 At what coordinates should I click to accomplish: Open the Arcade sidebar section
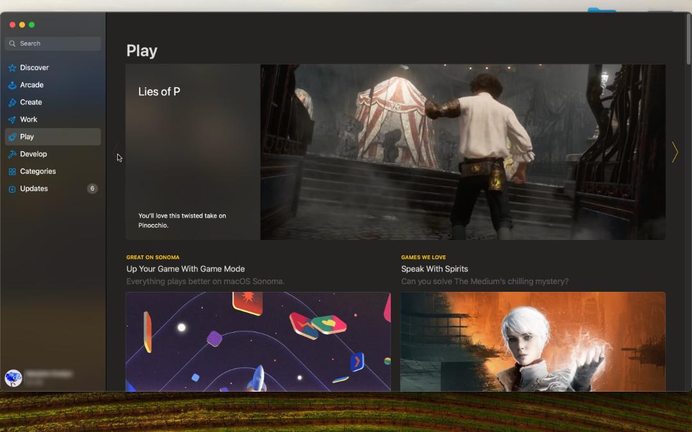53,85
